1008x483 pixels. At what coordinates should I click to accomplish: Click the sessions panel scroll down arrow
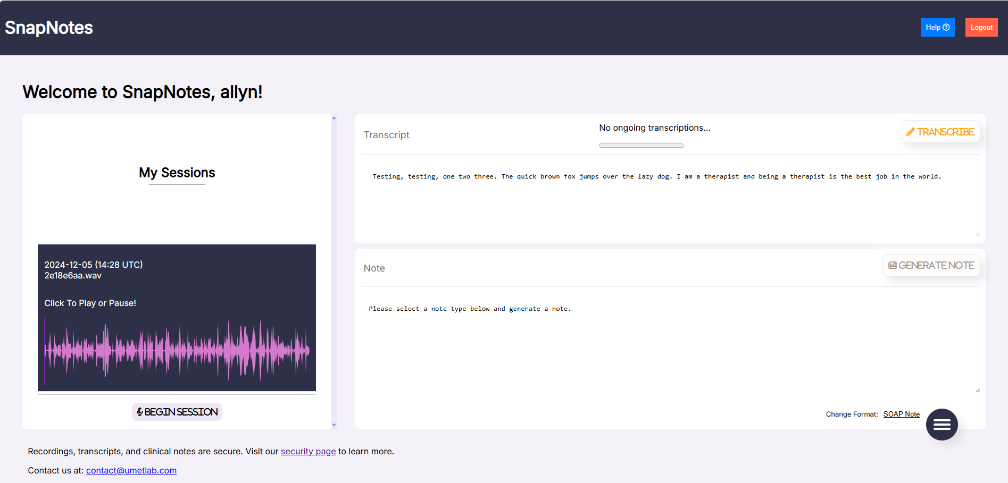[x=334, y=425]
